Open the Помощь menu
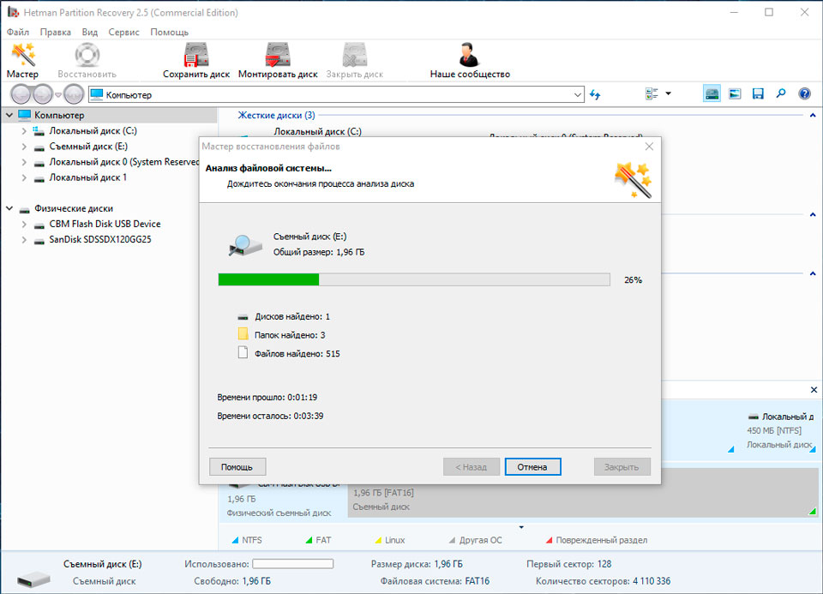Image resolution: width=823 pixels, height=594 pixels. pyautogui.click(x=169, y=32)
